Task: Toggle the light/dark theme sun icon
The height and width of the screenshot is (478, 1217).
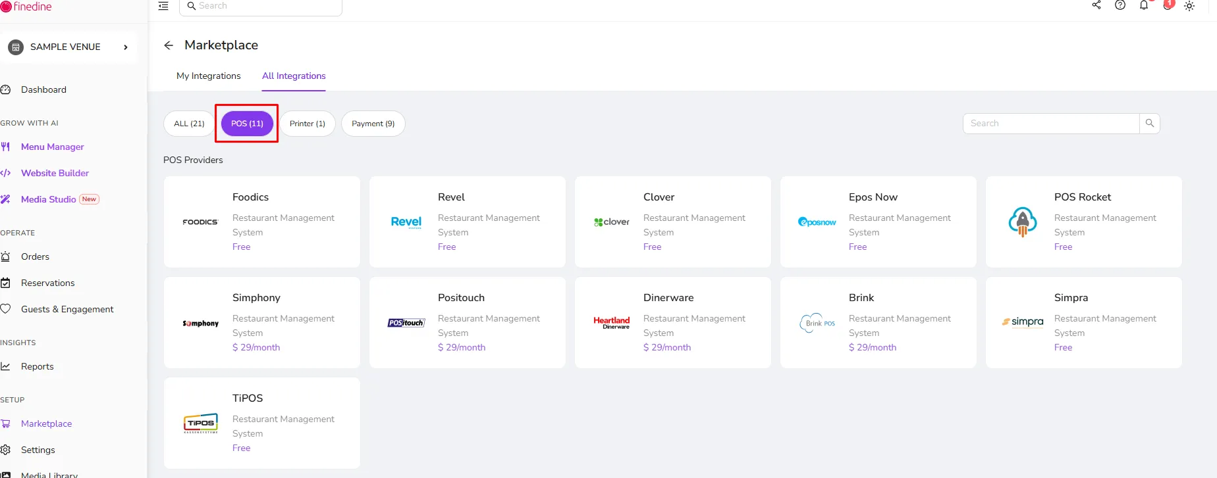Action: [1189, 6]
